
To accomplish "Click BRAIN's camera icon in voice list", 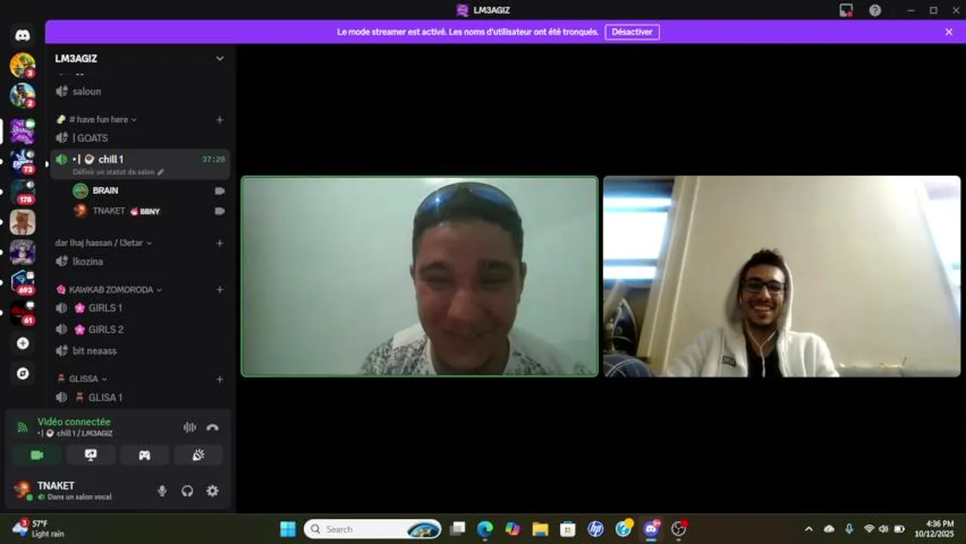I will pyautogui.click(x=220, y=191).
